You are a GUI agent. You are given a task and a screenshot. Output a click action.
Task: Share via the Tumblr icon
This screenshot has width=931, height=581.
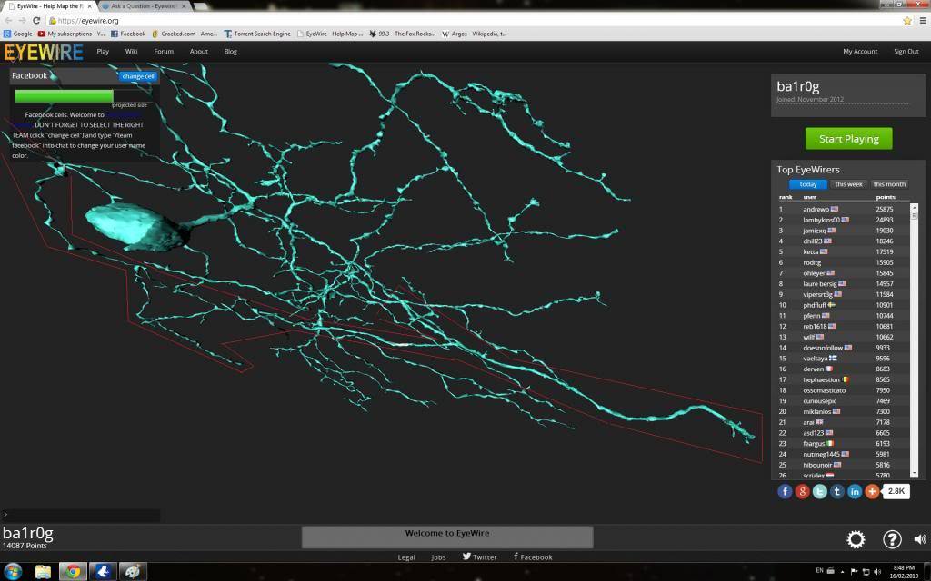836,491
